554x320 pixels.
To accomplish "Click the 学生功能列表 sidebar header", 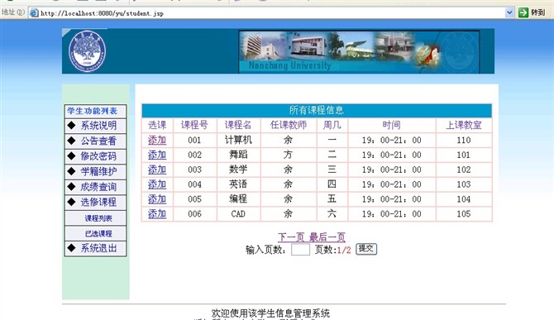I will pos(93,111).
